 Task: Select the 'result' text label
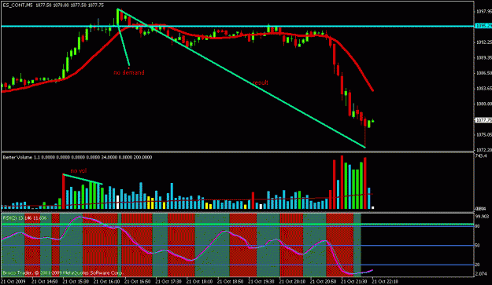[261, 82]
